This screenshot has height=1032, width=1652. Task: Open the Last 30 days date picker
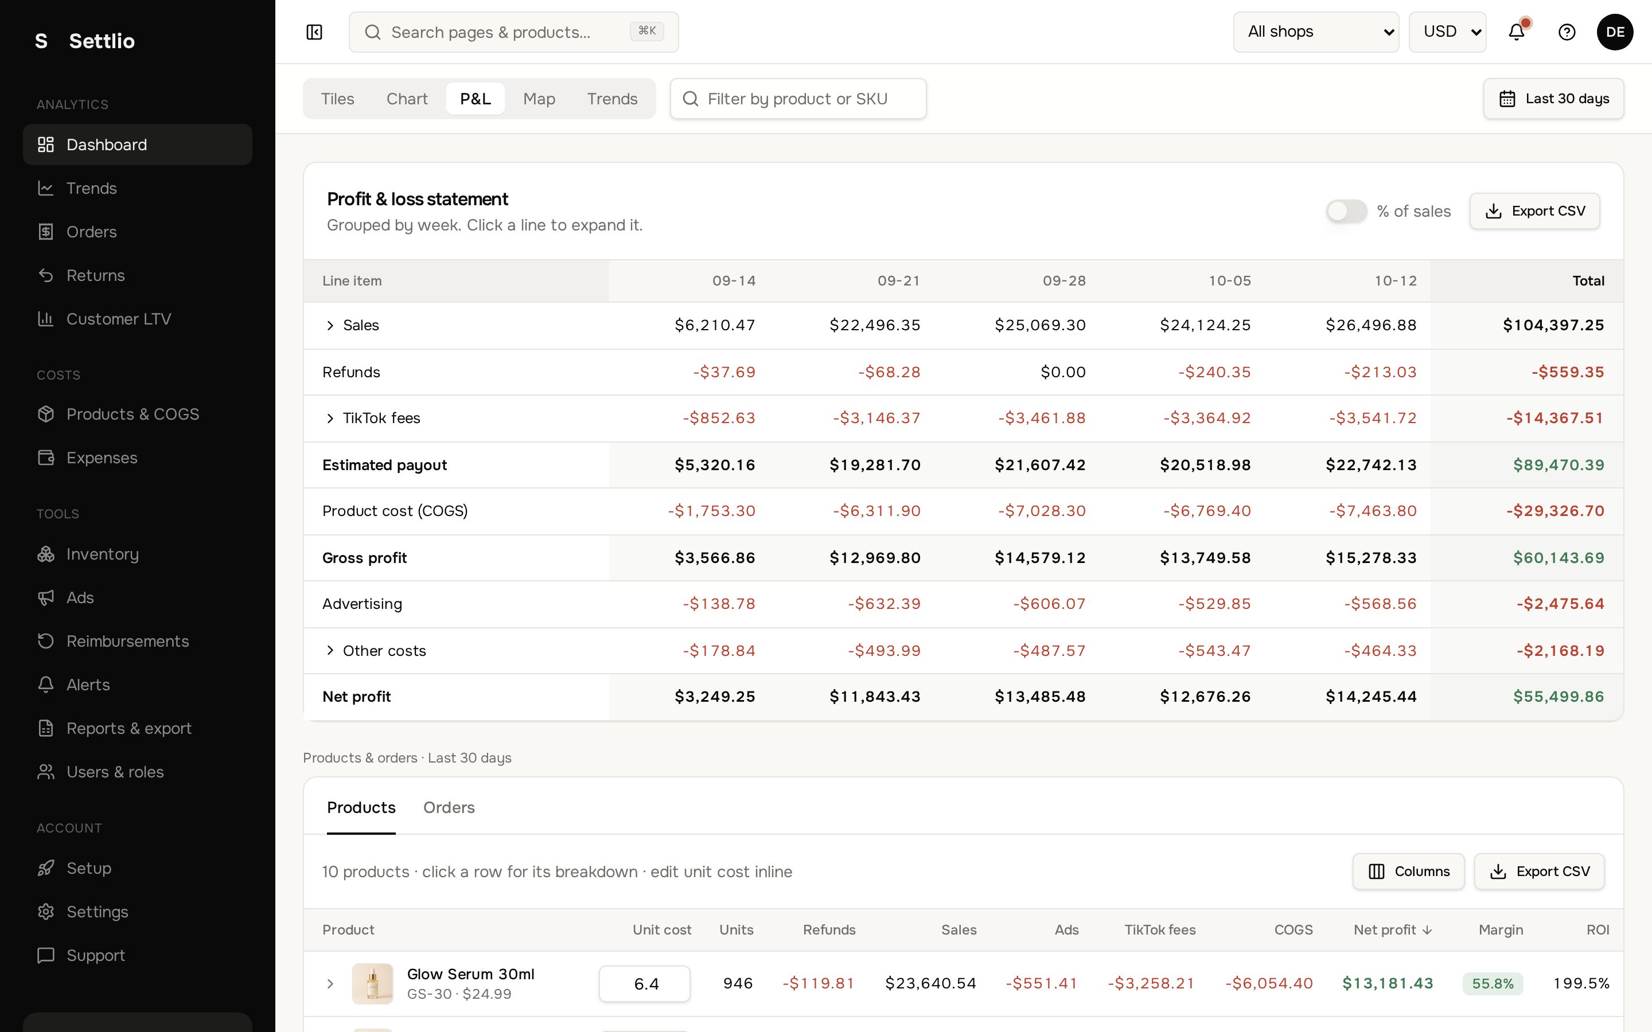click(1553, 99)
